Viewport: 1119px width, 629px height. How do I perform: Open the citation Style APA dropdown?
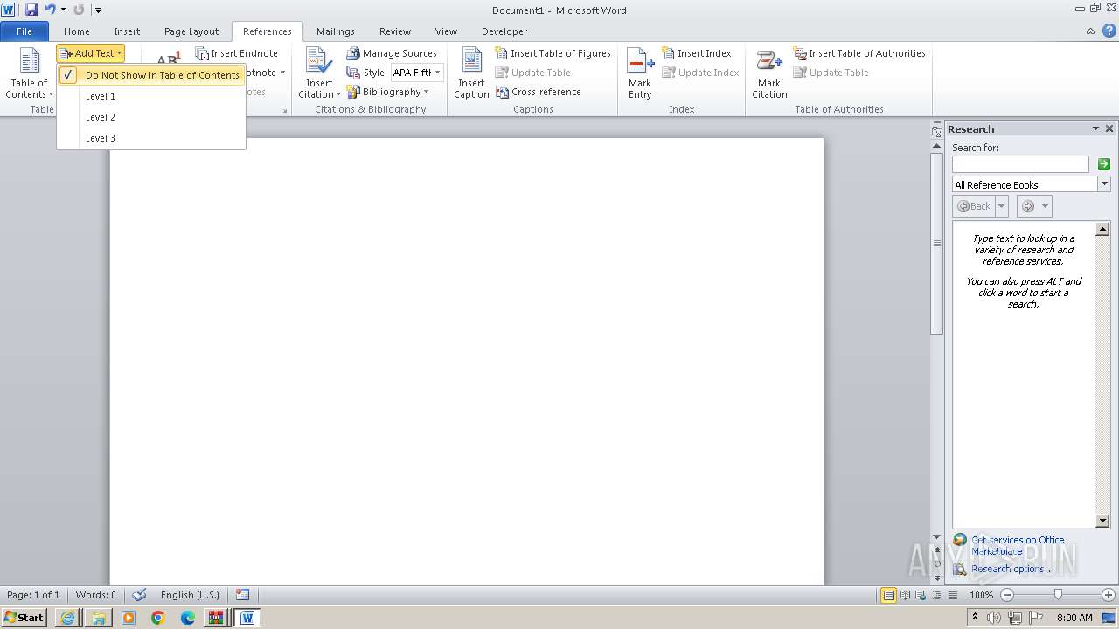point(438,73)
